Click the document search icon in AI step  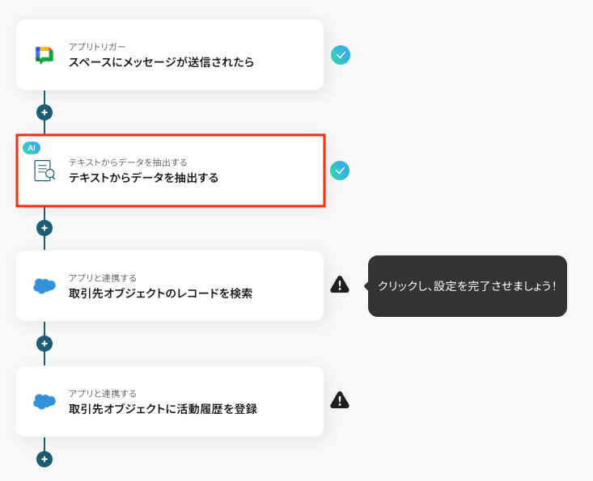pyautogui.click(x=44, y=171)
